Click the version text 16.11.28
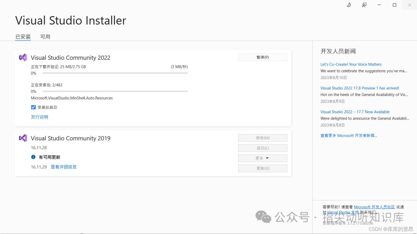This screenshot has height=234, width=417. point(39,148)
